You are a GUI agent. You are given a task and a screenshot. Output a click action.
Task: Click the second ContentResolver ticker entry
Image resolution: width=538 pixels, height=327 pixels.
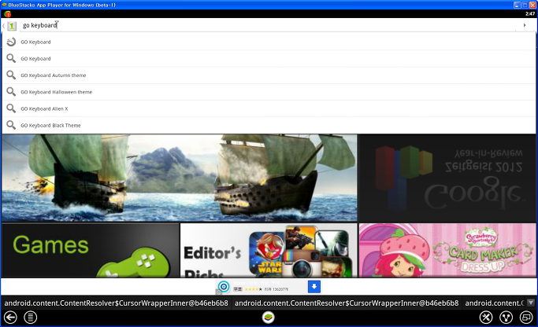point(347,303)
